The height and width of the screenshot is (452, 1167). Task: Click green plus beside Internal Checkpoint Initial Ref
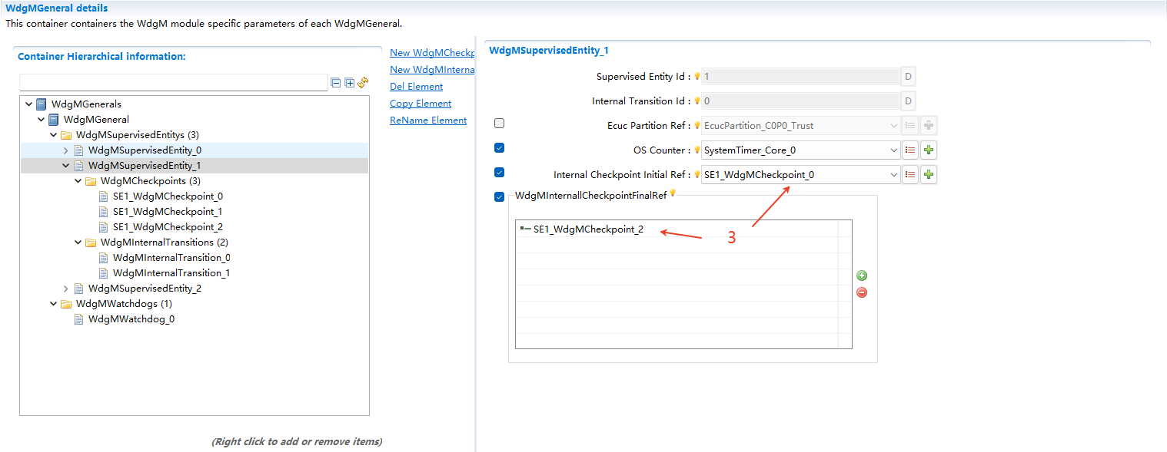[929, 175]
